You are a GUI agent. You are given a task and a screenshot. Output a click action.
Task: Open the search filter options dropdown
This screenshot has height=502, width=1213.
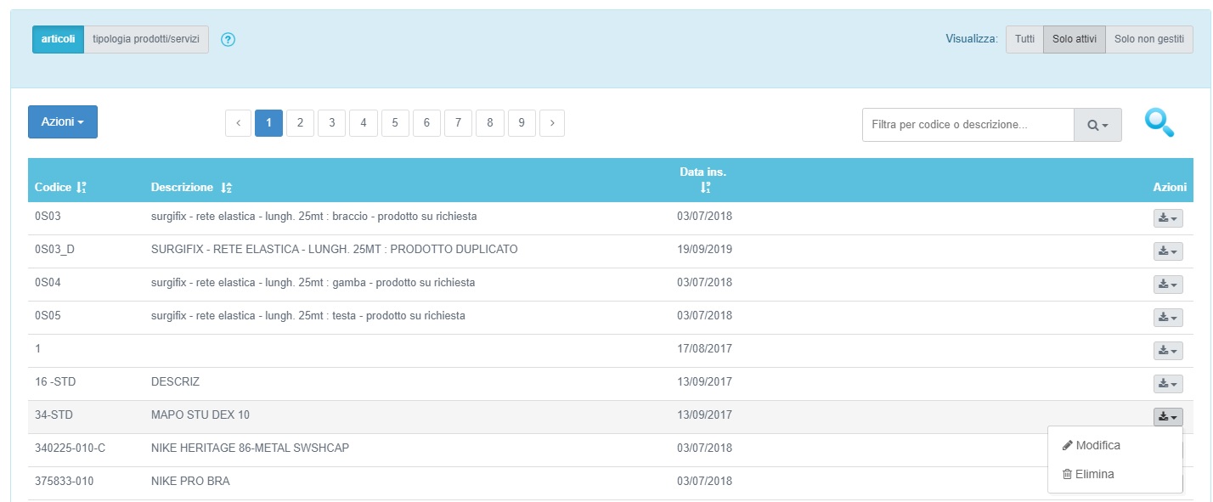[1097, 125]
